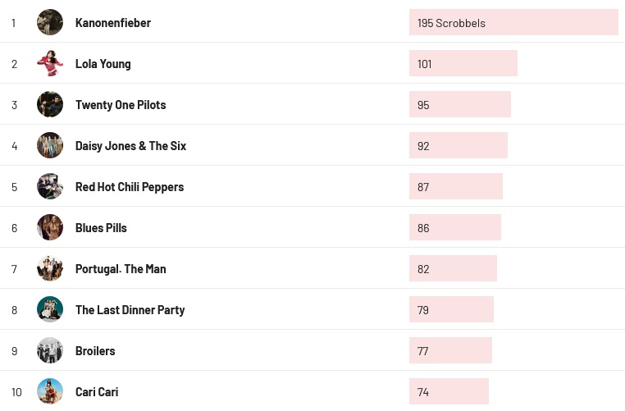The height and width of the screenshot is (411, 625).
Task: Open the Kanonenfieber artist link
Action: (113, 23)
